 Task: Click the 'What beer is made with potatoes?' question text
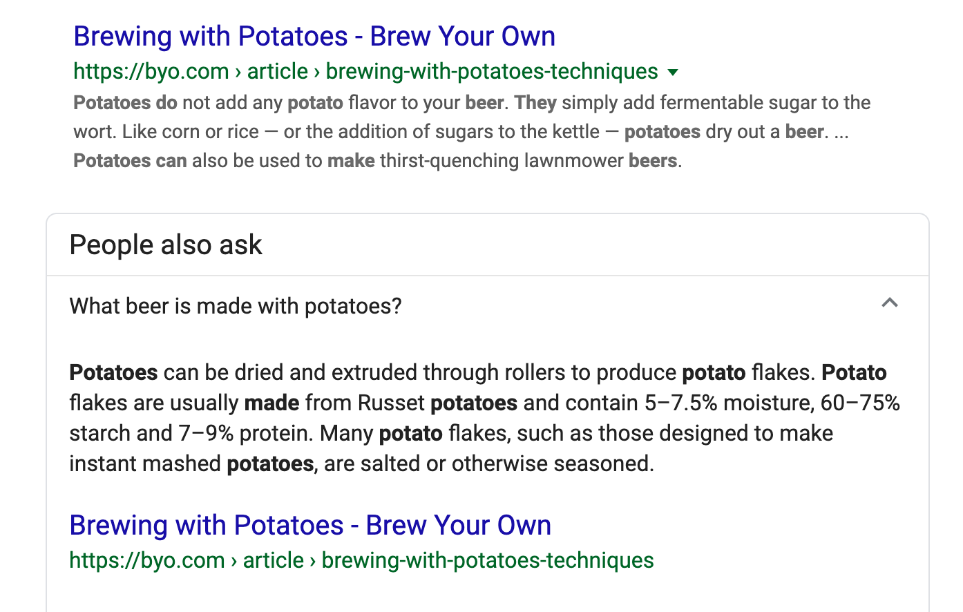236,306
